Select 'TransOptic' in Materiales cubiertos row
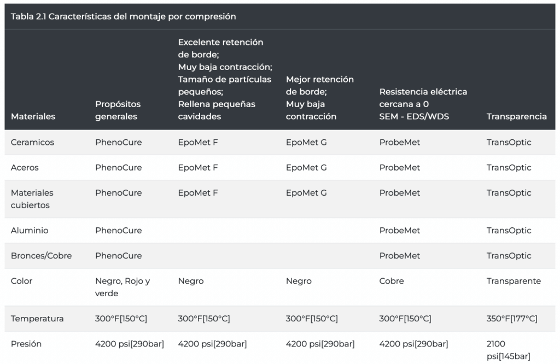This screenshot has width=560, height=364. [x=509, y=193]
